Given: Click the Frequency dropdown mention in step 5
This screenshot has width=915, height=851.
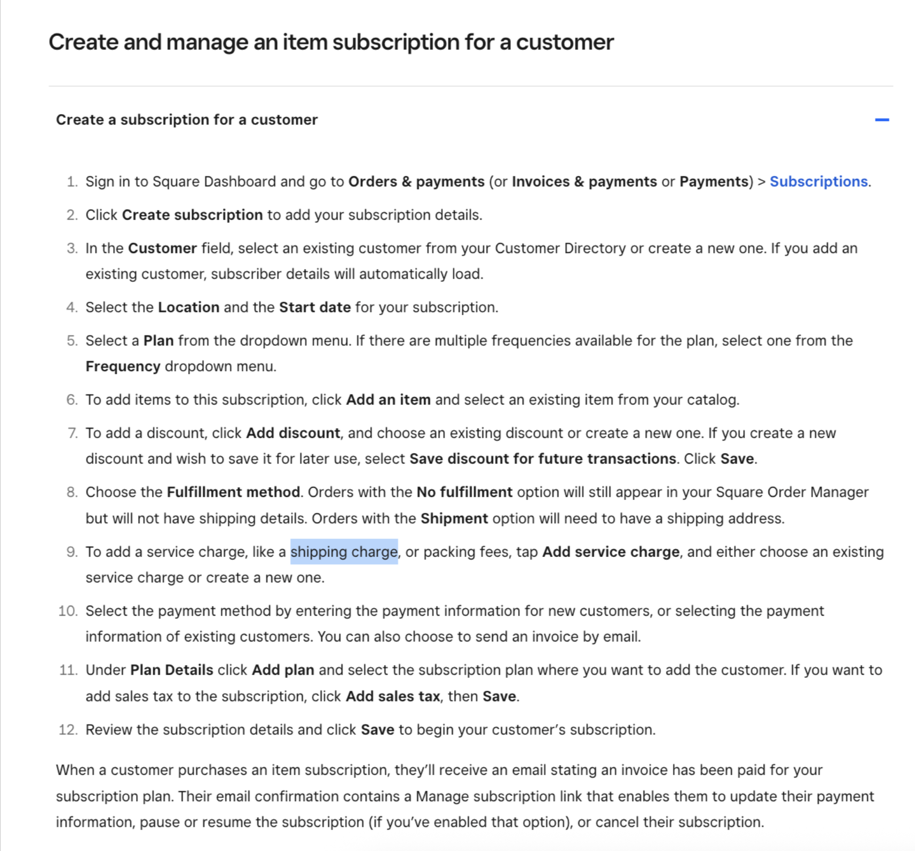Looking at the screenshot, I should (122, 366).
